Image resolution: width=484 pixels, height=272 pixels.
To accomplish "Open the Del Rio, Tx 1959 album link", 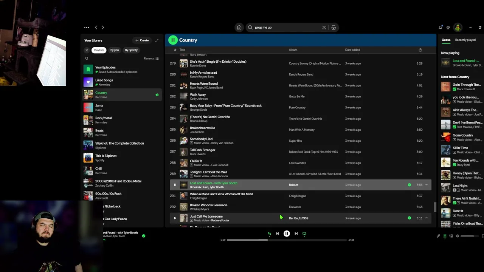I will 298,218.
